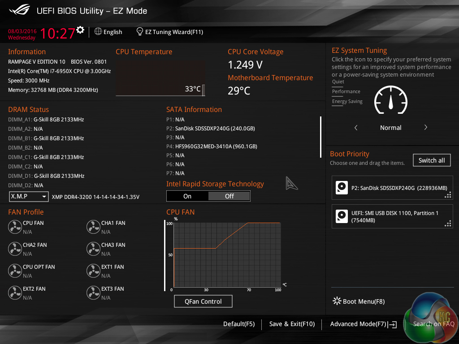This screenshot has width=459, height=344.
Task: Click the Memory: 32768 MB line
Action: (x=53, y=90)
